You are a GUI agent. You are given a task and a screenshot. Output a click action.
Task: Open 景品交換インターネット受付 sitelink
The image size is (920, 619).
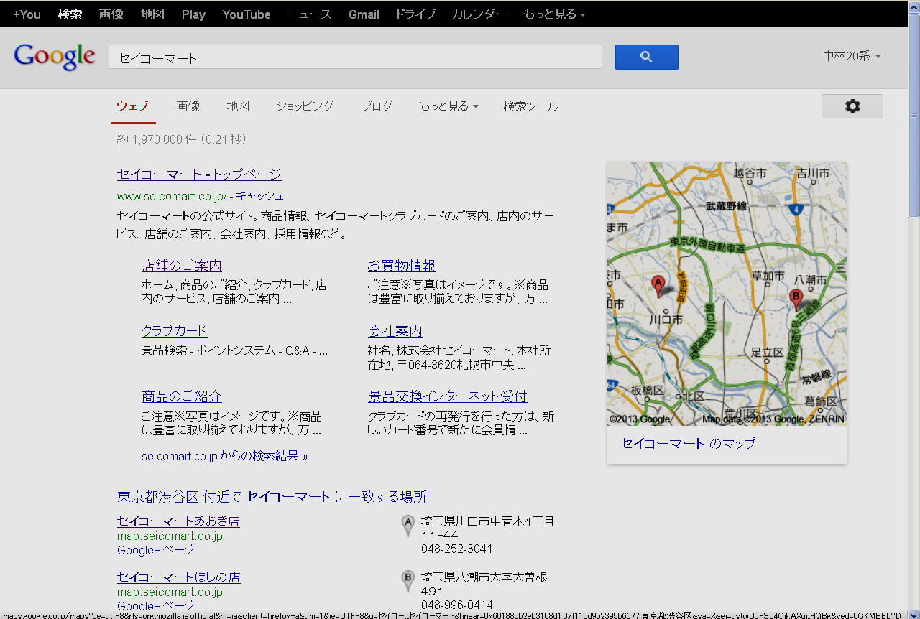point(447,396)
